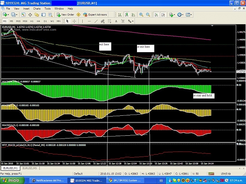Open the Data Window crosshair icon
246x184 pixels.
pos(30,15)
